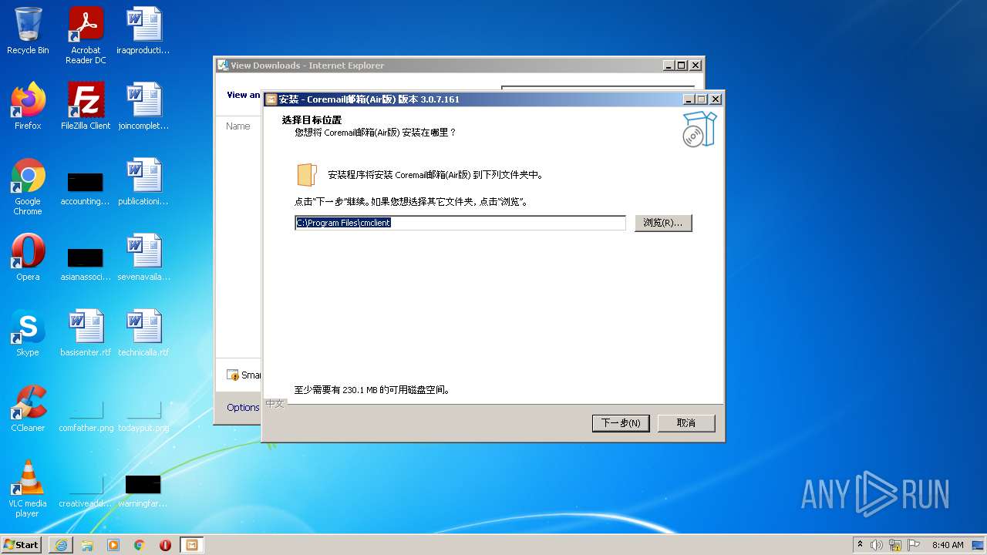Screen dimensions: 987x555
Task: Click the install path input field
Action: [x=460, y=223]
